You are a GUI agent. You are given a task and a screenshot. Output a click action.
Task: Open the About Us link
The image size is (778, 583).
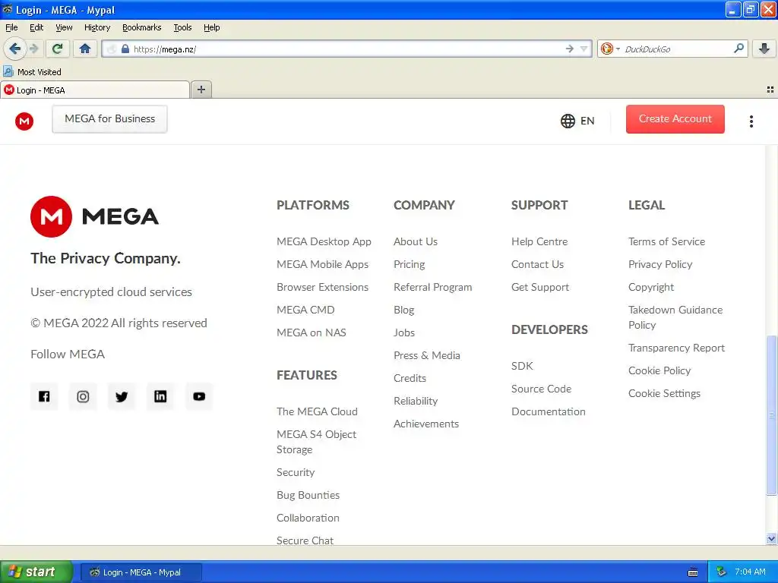(x=416, y=241)
